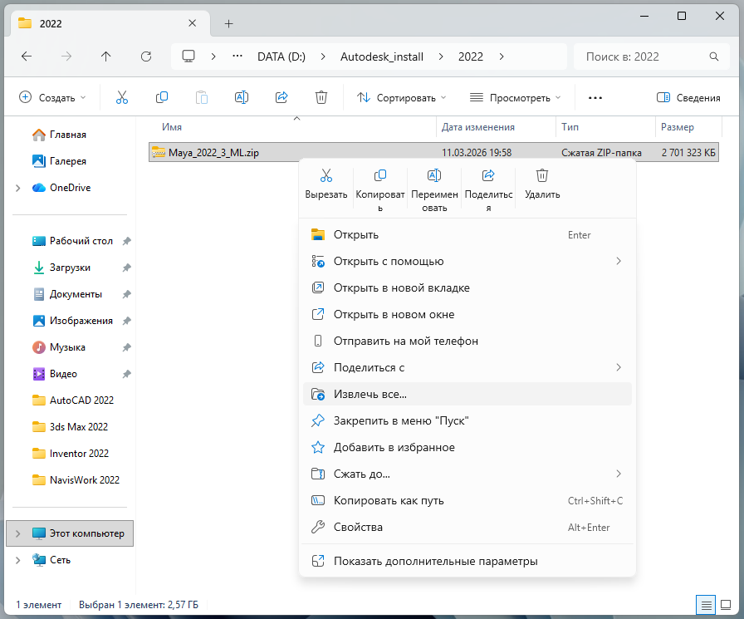The image size is (744, 619).
Task: Click the Share icon in toolbar
Action: point(281,98)
